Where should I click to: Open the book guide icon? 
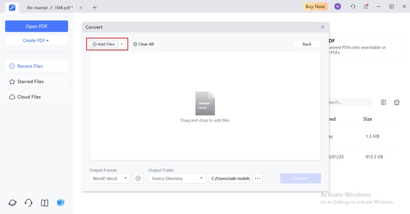(45, 203)
